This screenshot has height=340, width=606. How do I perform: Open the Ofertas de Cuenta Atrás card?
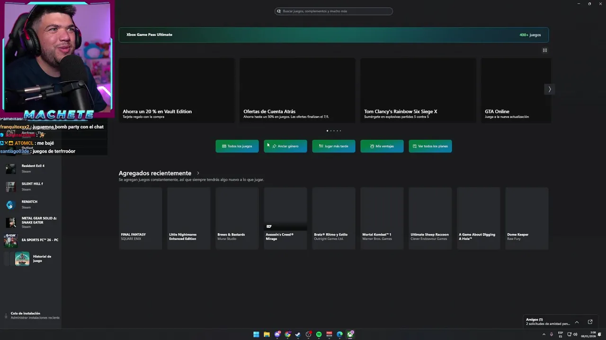[297, 90]
